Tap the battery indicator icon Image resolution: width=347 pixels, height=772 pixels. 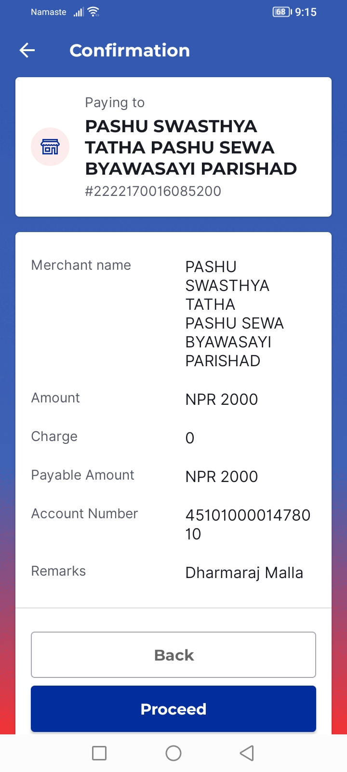click(282, 12)
